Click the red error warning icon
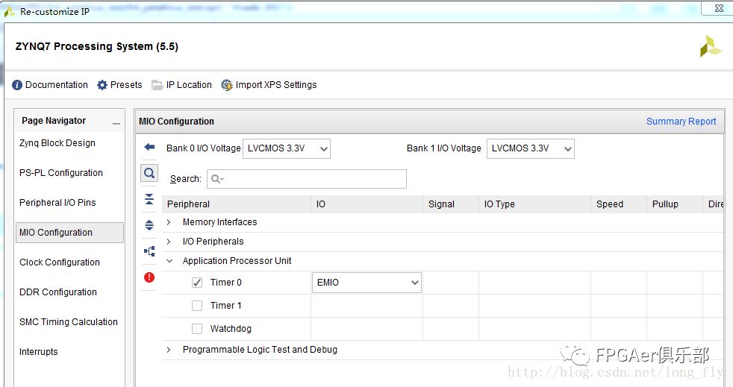733x387 pixels. (x=149, y=277)
